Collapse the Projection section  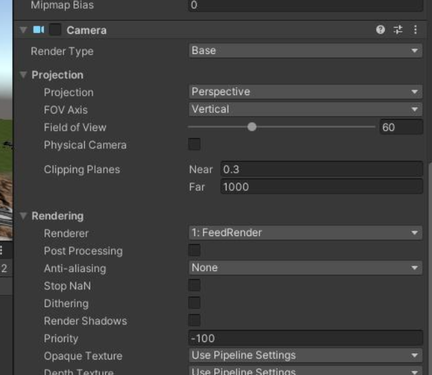point(24,75)
